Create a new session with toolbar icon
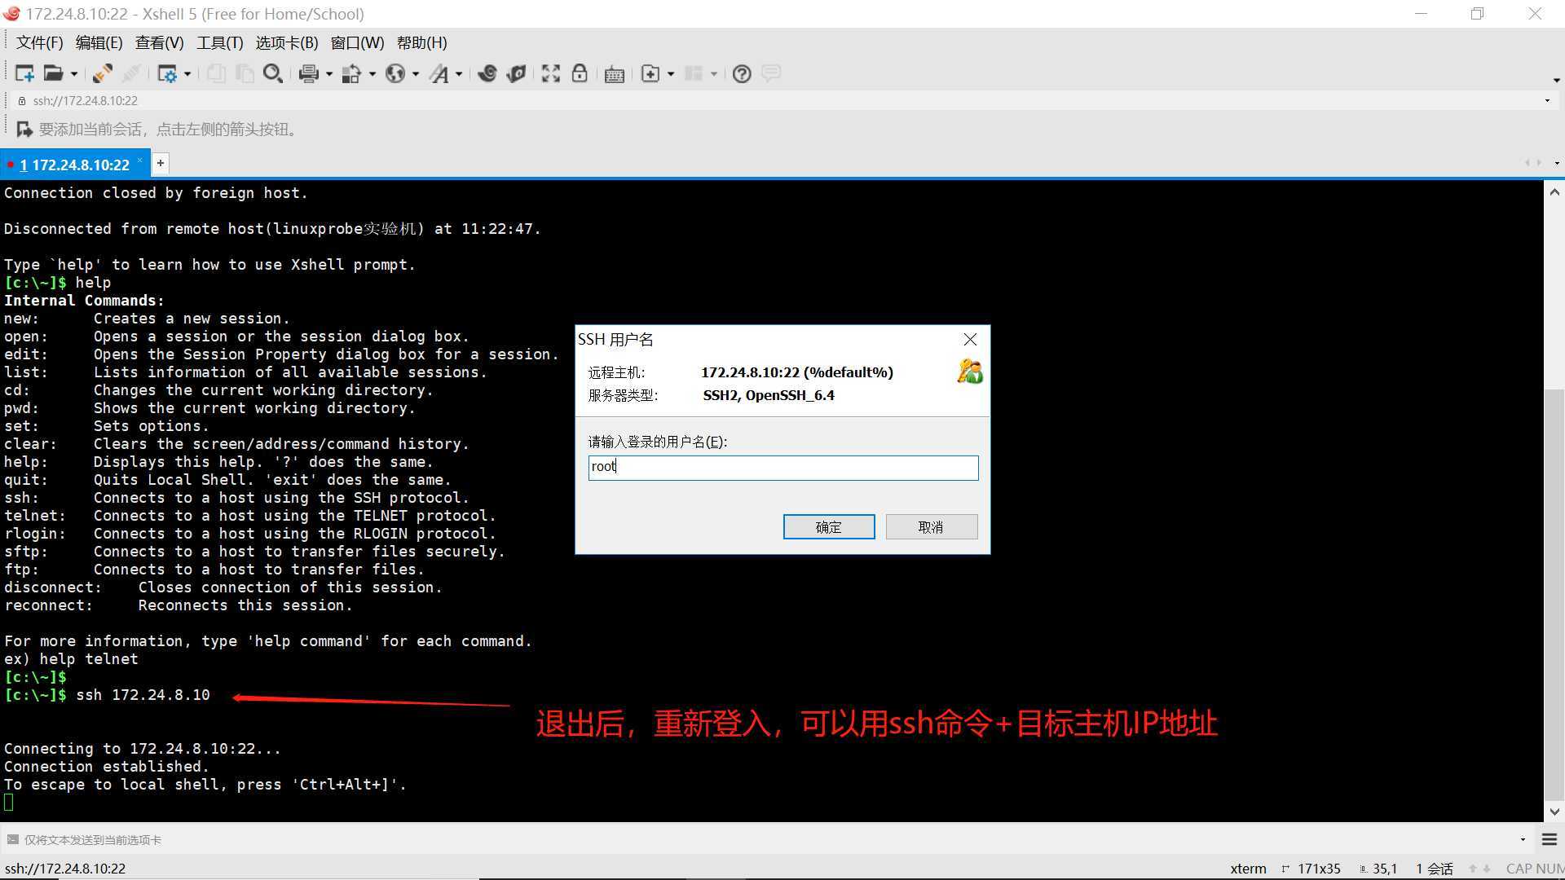The image size is (1565, 880). pos(24,73)
